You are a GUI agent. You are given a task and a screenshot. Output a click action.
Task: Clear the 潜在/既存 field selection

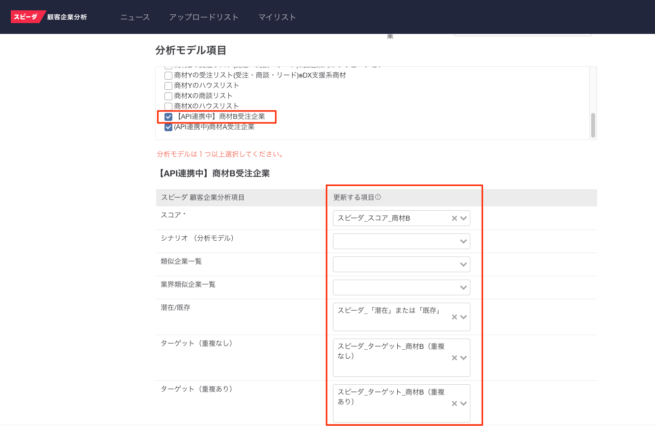tap(454, 317)
